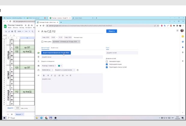This screenshot has width=186, height=126.
Task: Click the Google Meet icon
Action: (38, 52)
